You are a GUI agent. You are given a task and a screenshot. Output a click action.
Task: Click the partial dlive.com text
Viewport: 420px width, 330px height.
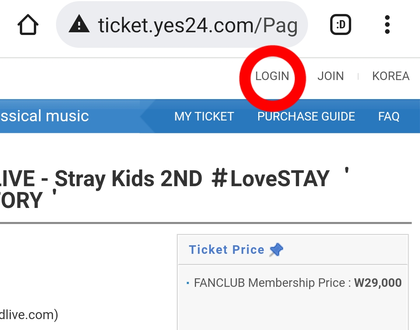point(29,314)
